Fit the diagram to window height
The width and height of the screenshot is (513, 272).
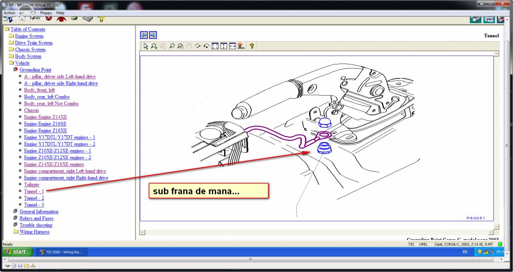click(x=224, y=46)
